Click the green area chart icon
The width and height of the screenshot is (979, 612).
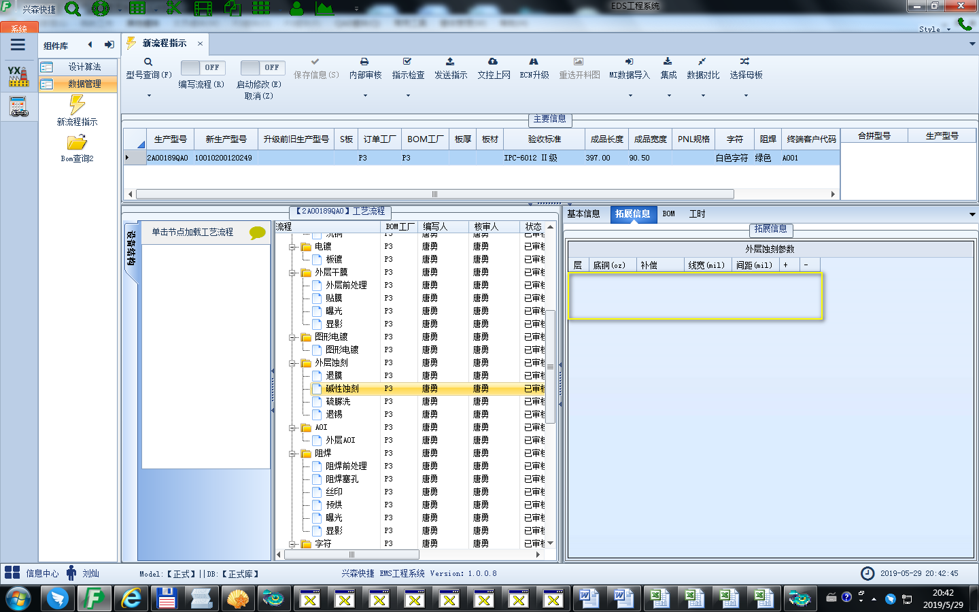click(x=324, y=8)
